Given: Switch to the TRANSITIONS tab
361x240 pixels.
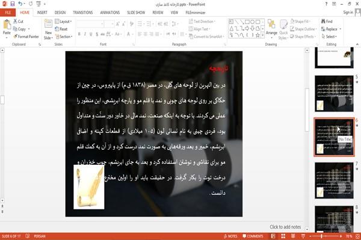Looking at the screenshot, I should pos(83,13).
